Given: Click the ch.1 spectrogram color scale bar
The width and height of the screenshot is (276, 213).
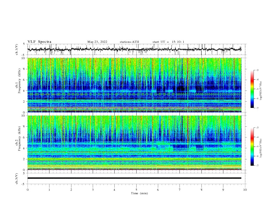Looking at the screenshot, I should coord(252,89).
